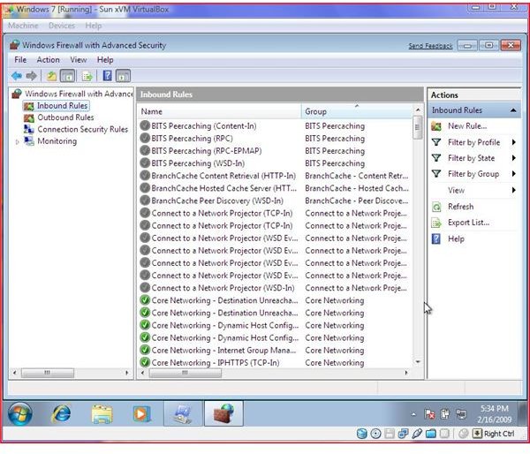
Task: Click New Rule... action
Action: coord(467,126)
